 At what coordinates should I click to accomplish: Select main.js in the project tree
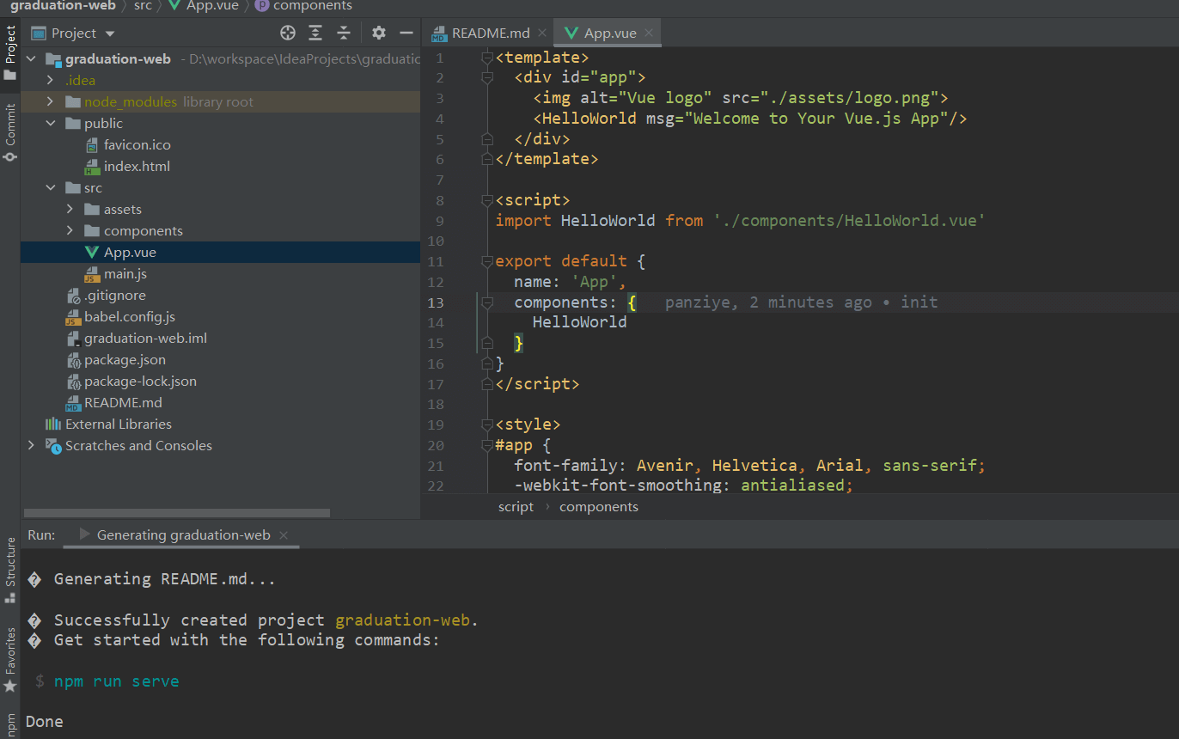coord(125,274)
